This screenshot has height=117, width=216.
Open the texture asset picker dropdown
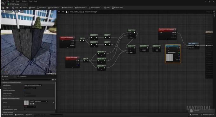(38, 101)
